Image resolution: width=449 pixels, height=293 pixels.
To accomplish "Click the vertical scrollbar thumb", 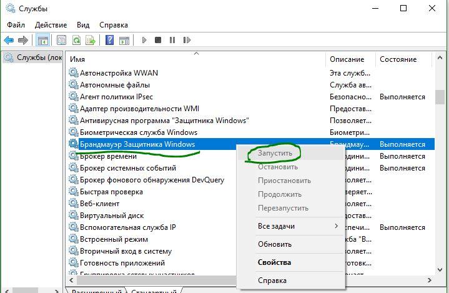I will 440,97.
